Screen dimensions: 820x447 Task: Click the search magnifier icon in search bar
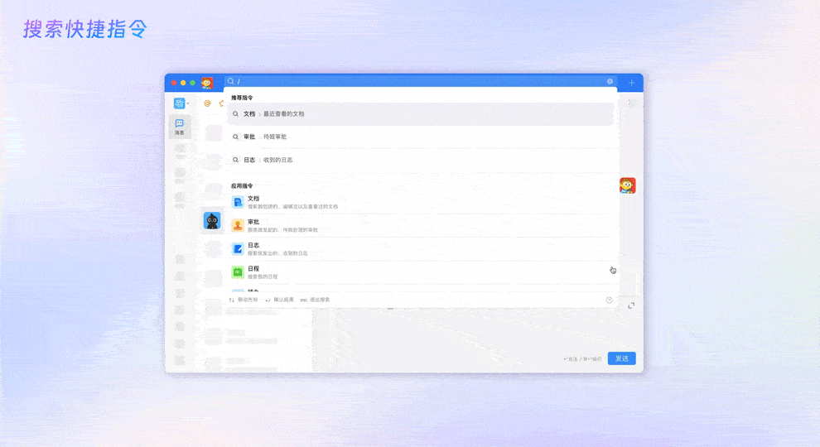(x=231, y=82)
